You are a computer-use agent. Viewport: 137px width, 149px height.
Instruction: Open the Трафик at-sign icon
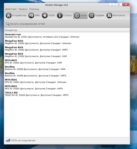pyautogui.click(x=92, y=16)
